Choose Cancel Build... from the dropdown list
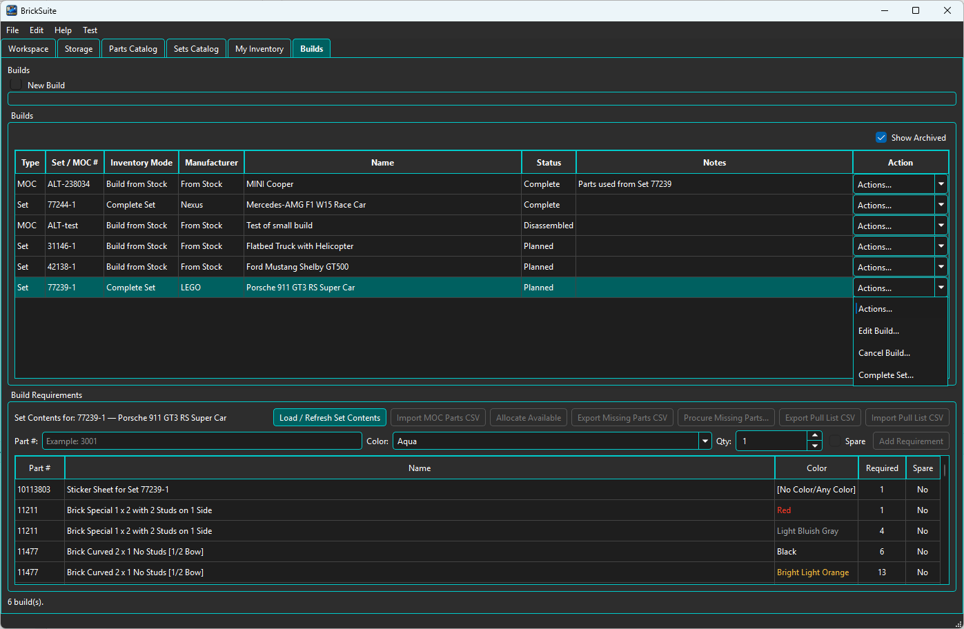Viewport: 964px width, 629px height. click(900, 353)
